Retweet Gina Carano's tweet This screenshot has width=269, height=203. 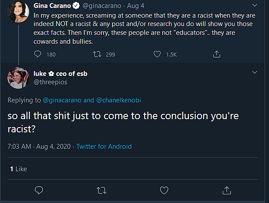98,54
